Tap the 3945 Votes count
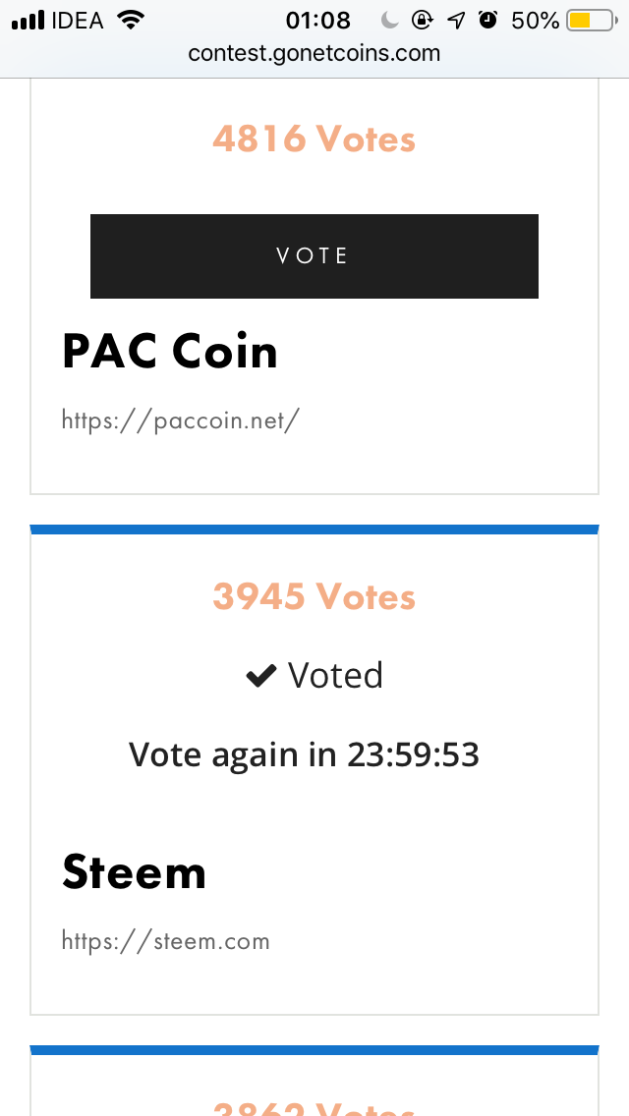The width and height of the screenshot is (629, 1116). point(314,596)
